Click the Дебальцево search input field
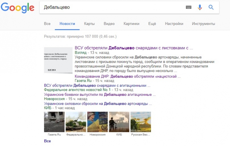230x146 pixels. coord(112,7)
